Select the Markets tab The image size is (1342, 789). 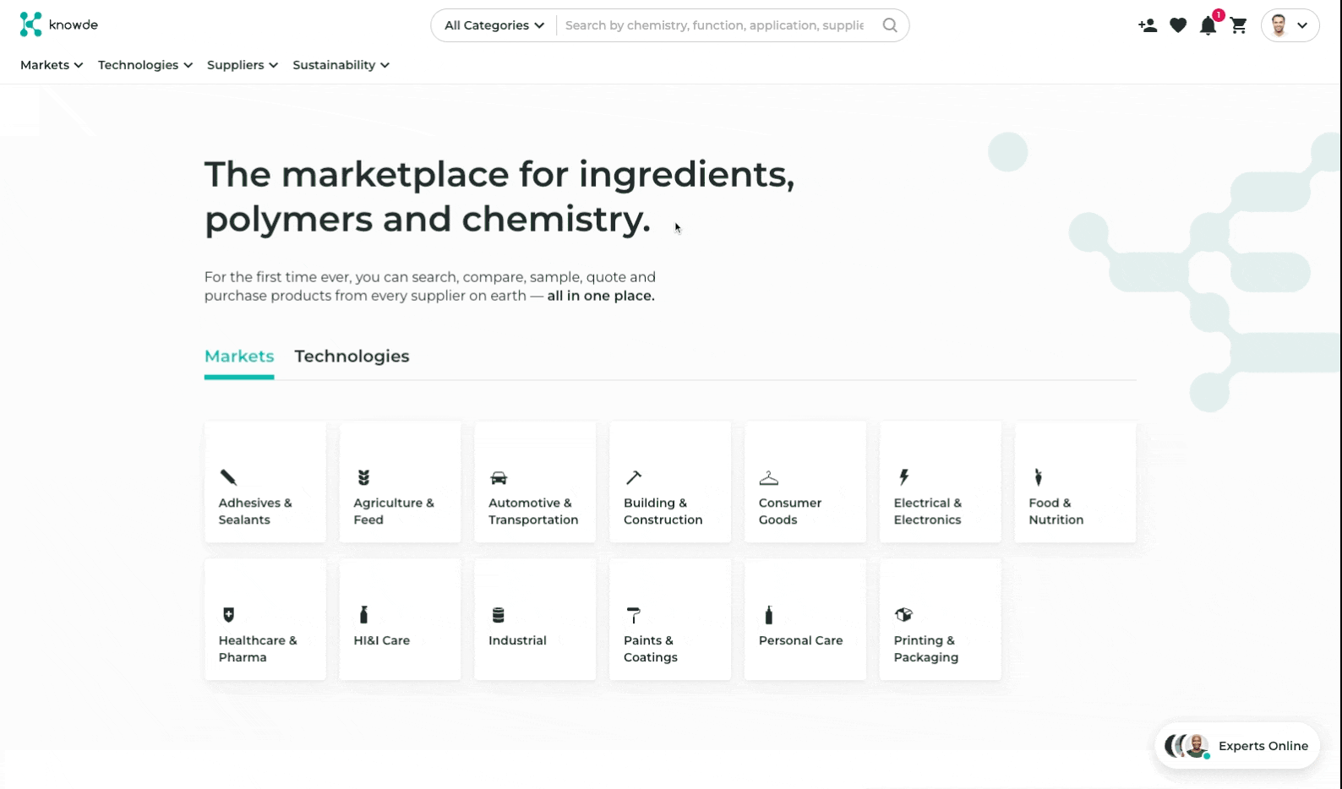239,356
